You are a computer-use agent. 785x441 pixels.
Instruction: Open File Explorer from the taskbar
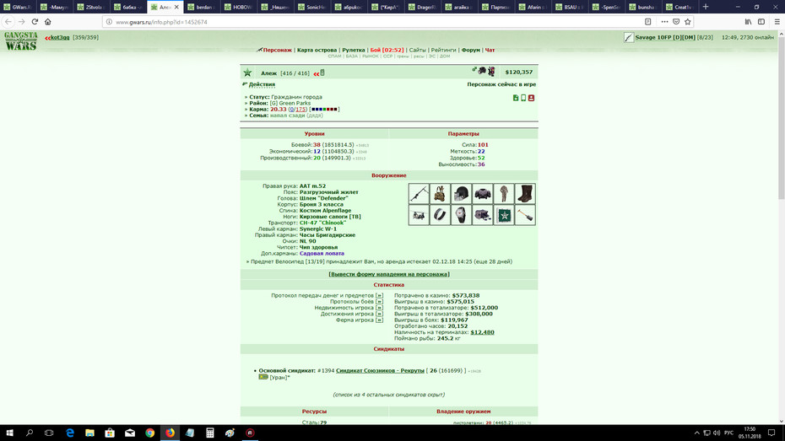coord(89,433)
